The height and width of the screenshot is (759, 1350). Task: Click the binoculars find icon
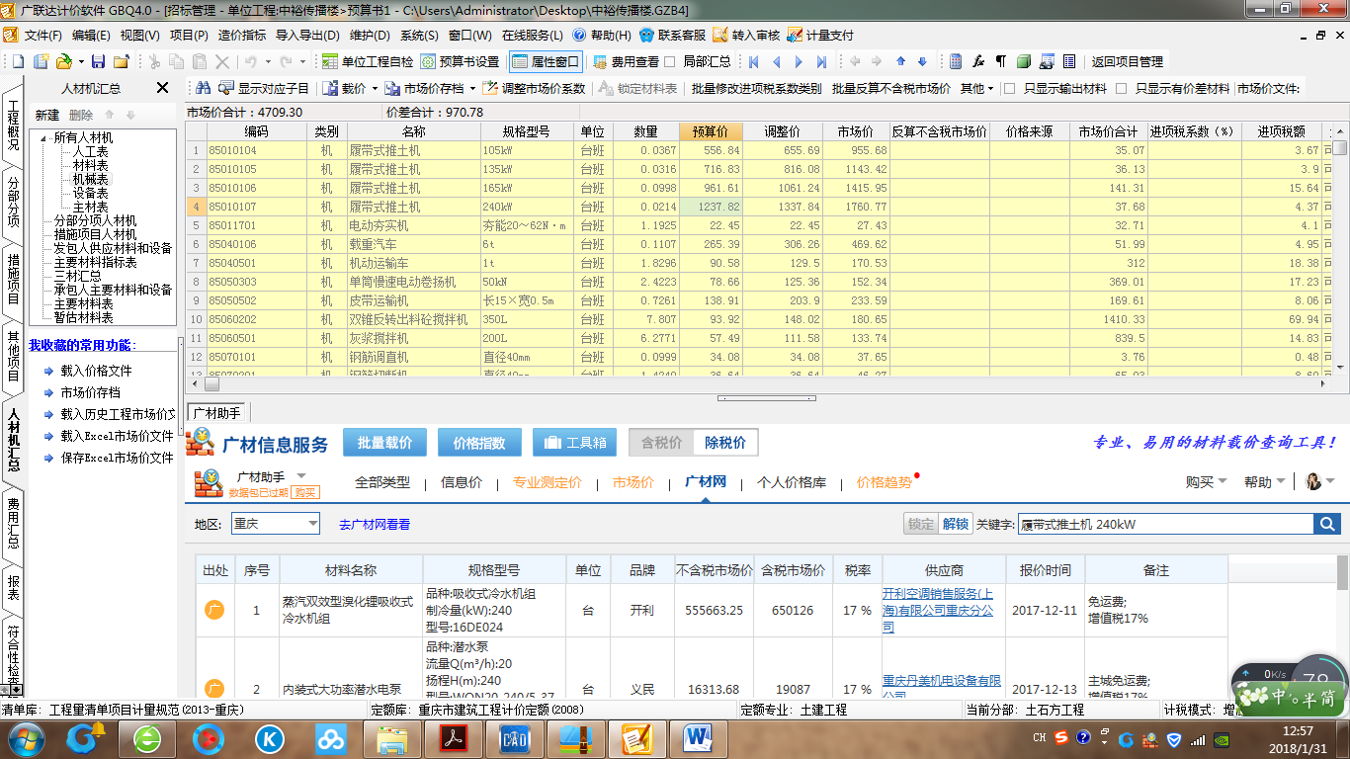click(x=204, y=88)
